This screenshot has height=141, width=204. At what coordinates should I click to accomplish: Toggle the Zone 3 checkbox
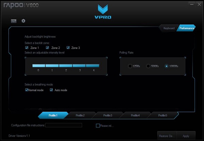[68, 48]
